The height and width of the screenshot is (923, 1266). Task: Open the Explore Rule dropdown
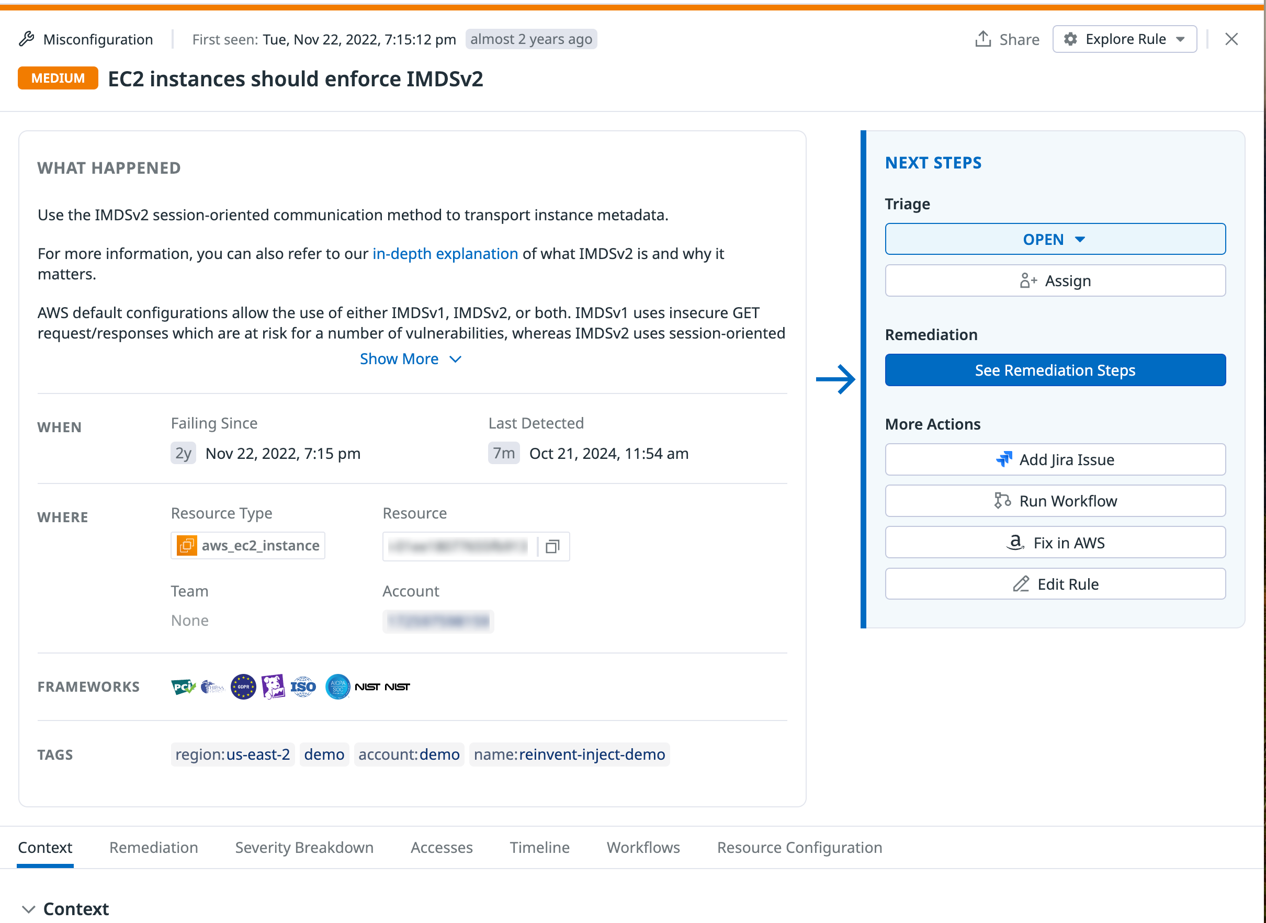1124,39
